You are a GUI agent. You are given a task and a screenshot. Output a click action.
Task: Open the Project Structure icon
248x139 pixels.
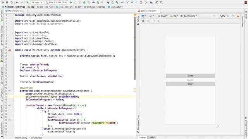click(x=151, y=3)
